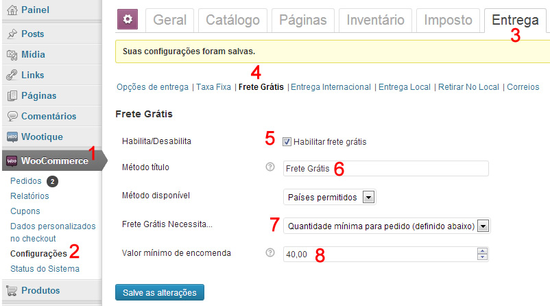Click the Mídia camera icon
The width and height of the screenshot is (550, 306).
tap(12, 55)
